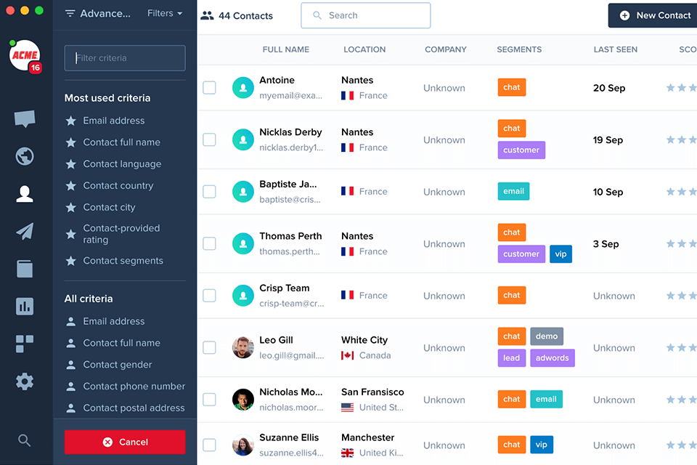Click the contacts group icon by 44 Contacts
The image size is (697, 465).
(x=207, y=15)
